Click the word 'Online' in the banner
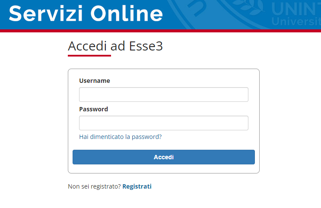321x208 pixels. (127, 13)
